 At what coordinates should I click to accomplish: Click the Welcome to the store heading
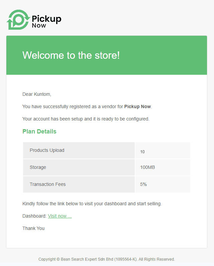71,55
